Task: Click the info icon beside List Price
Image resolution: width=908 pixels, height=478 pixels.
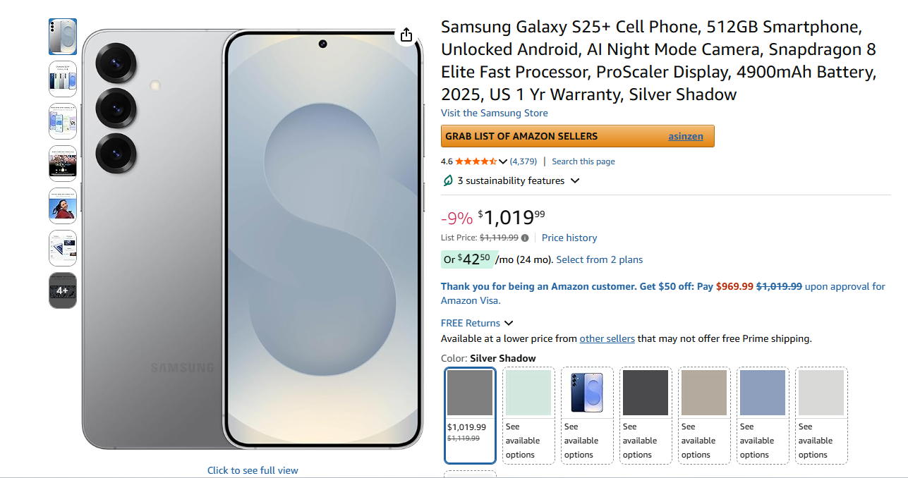Action: 525,238
